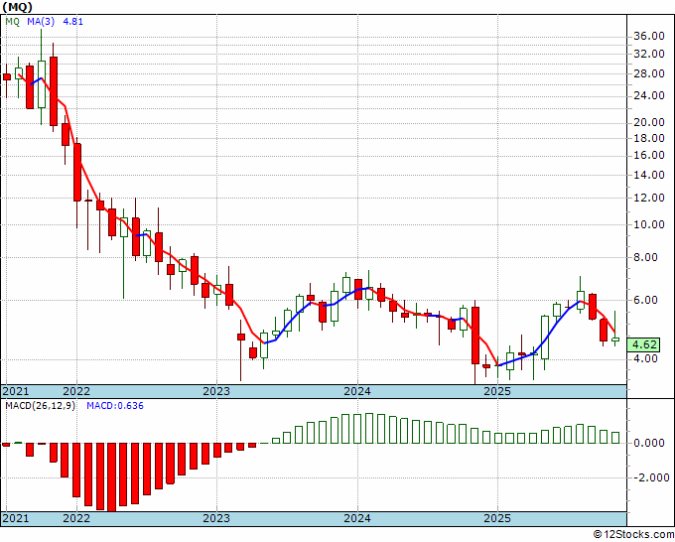675x542 pixels.
Task: Click 2022 on the price chart timeline
Action: pos(76,391)
